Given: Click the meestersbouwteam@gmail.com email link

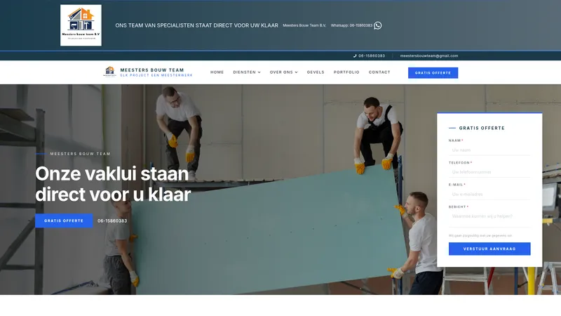Looking at the screenshot, I should 429,56.
